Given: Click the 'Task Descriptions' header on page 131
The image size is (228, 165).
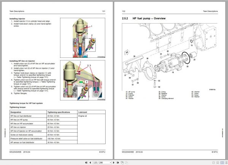Looking at the screenshot, I should [x=17, y=11].
